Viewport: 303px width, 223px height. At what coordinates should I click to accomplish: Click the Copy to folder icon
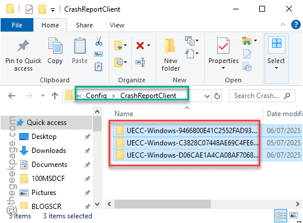click(x=119, y=62)
